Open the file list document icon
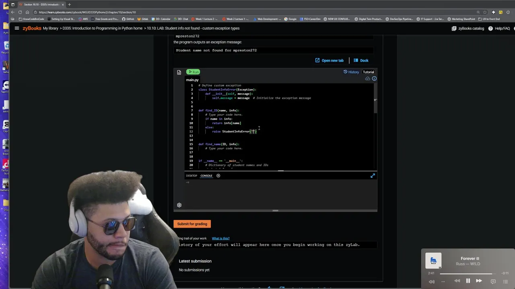 click(179, 73)
